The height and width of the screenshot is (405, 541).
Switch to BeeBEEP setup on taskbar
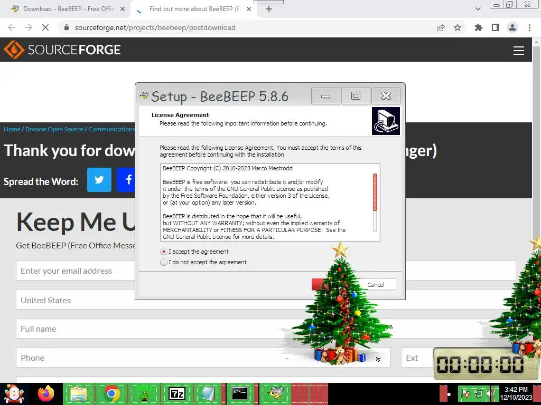point(276,393)
